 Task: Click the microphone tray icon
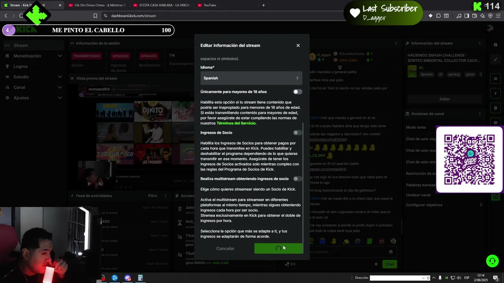click(440, 278)
